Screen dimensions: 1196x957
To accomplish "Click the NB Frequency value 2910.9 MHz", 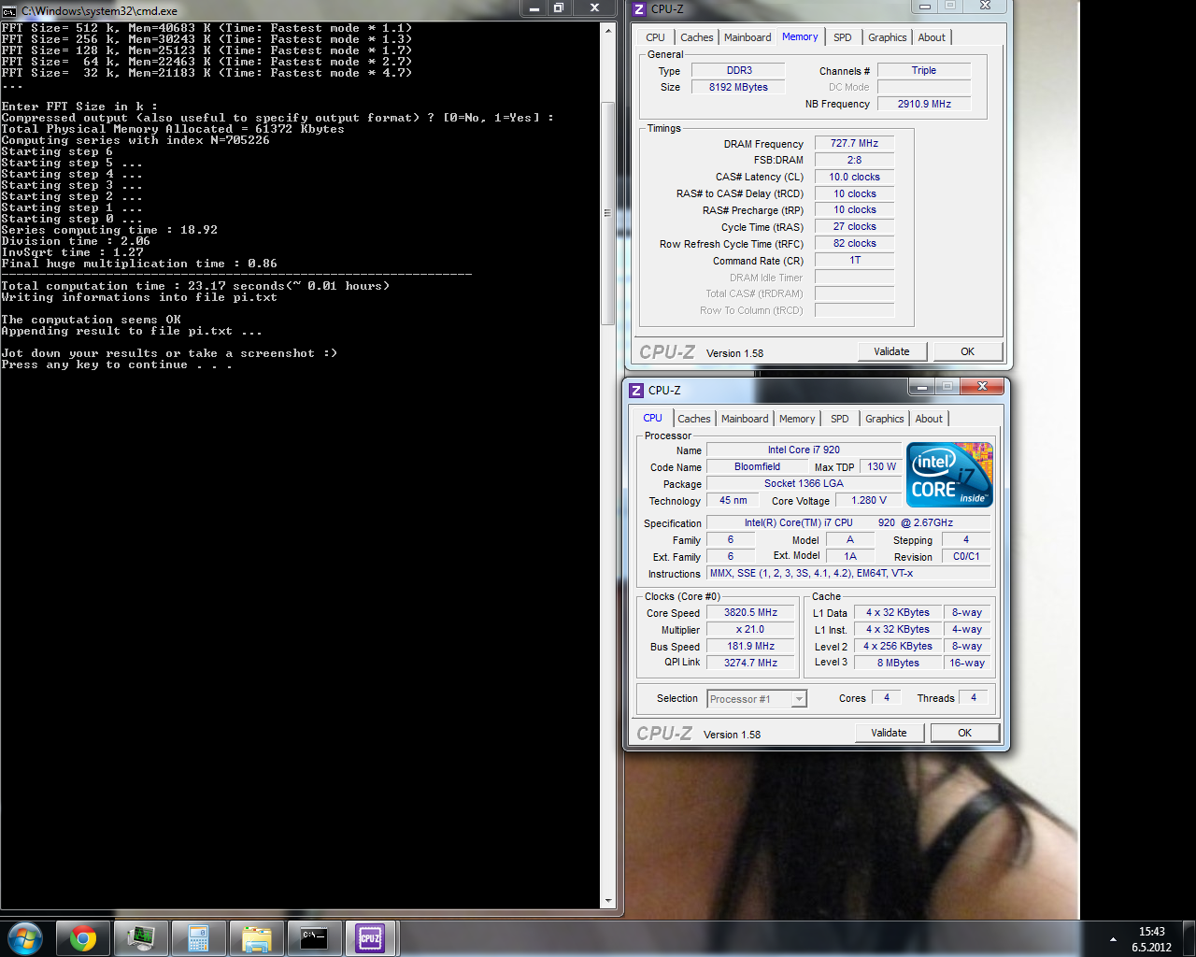I will 924,104.
